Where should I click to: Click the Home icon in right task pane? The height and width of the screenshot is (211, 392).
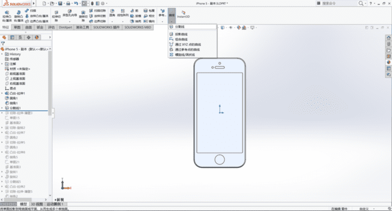(389, 38)
